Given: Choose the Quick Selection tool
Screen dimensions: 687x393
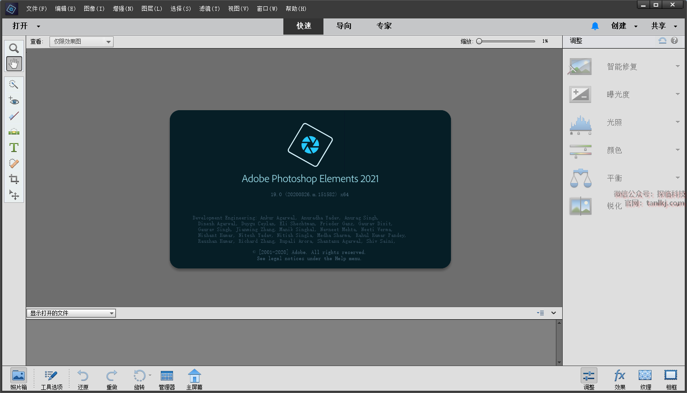Looking at the screenshot, I should pyautogui.click(x=14, y=85).
